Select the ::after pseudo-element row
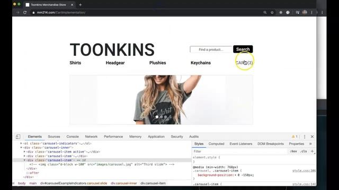339x190 pixels. (33, 173)
